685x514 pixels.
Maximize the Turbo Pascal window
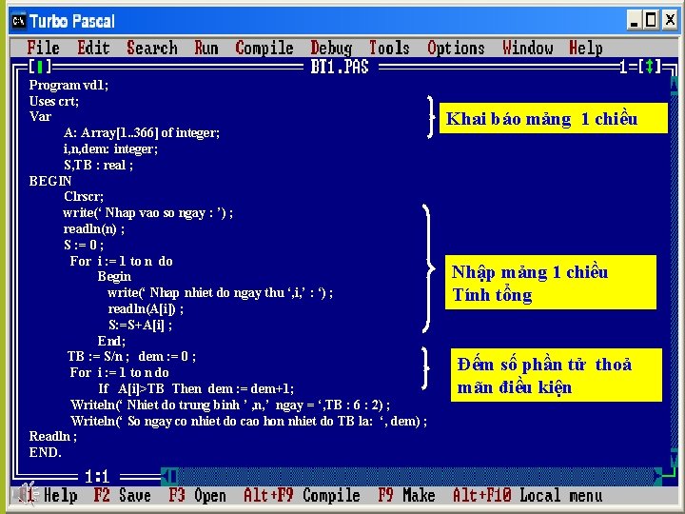click(651, 21)
